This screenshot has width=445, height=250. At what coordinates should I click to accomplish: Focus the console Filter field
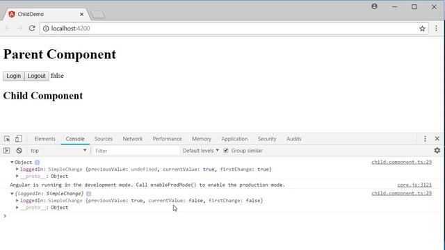tap(136, 151)
